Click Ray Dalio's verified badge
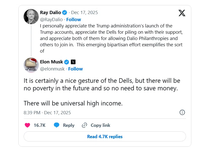The image size is (223, 154). point(65,12)
